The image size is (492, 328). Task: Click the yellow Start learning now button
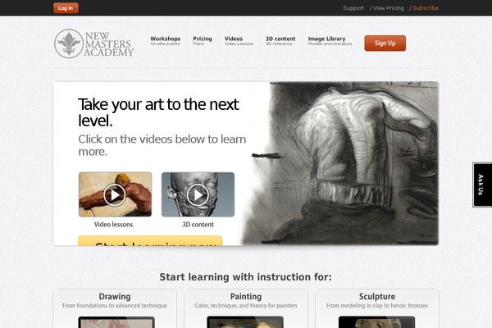click(x=150, y=241)
